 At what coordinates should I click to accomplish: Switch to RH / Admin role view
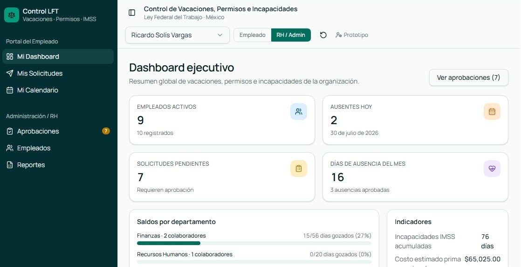[x=291, y=35]
